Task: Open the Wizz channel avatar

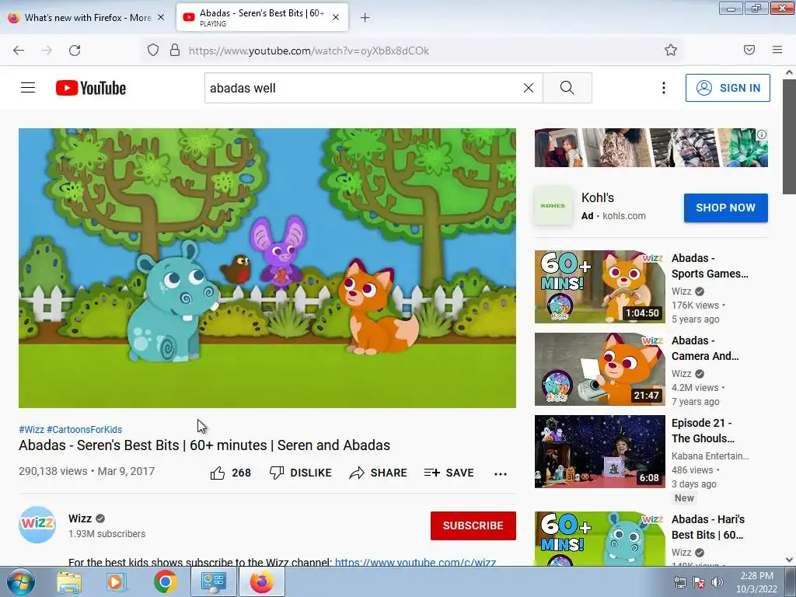Action: tap(37, 525)
